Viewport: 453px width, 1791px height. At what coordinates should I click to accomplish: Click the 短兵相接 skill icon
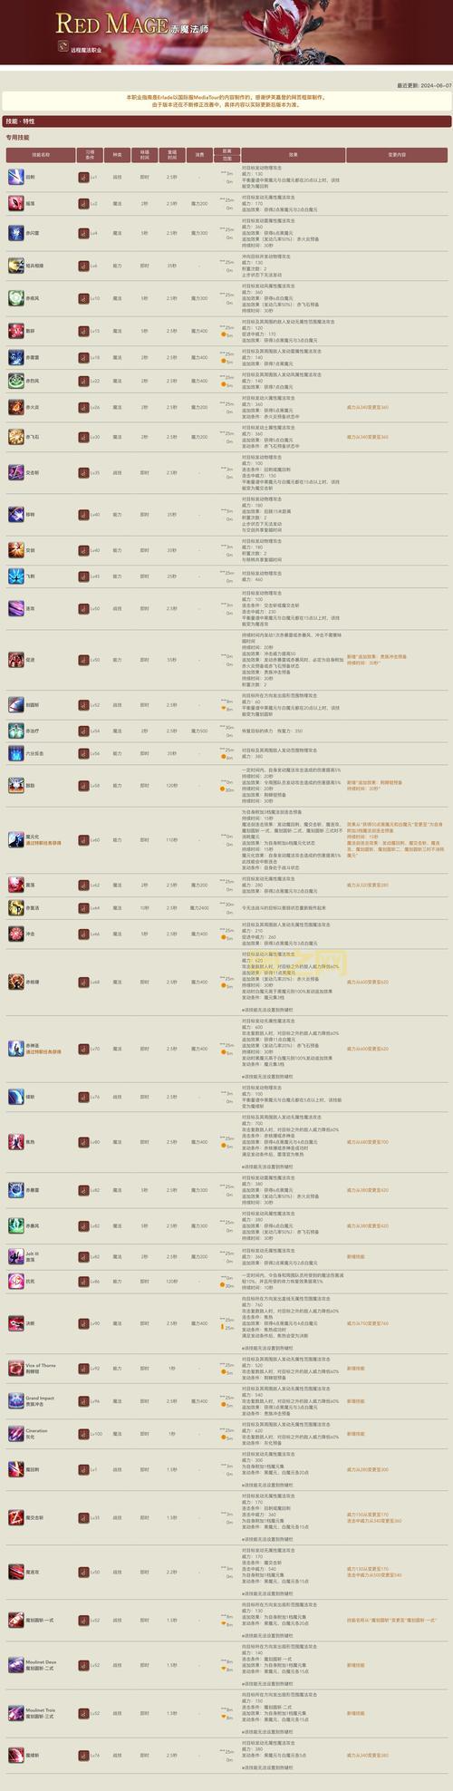(x=16, y=266)
